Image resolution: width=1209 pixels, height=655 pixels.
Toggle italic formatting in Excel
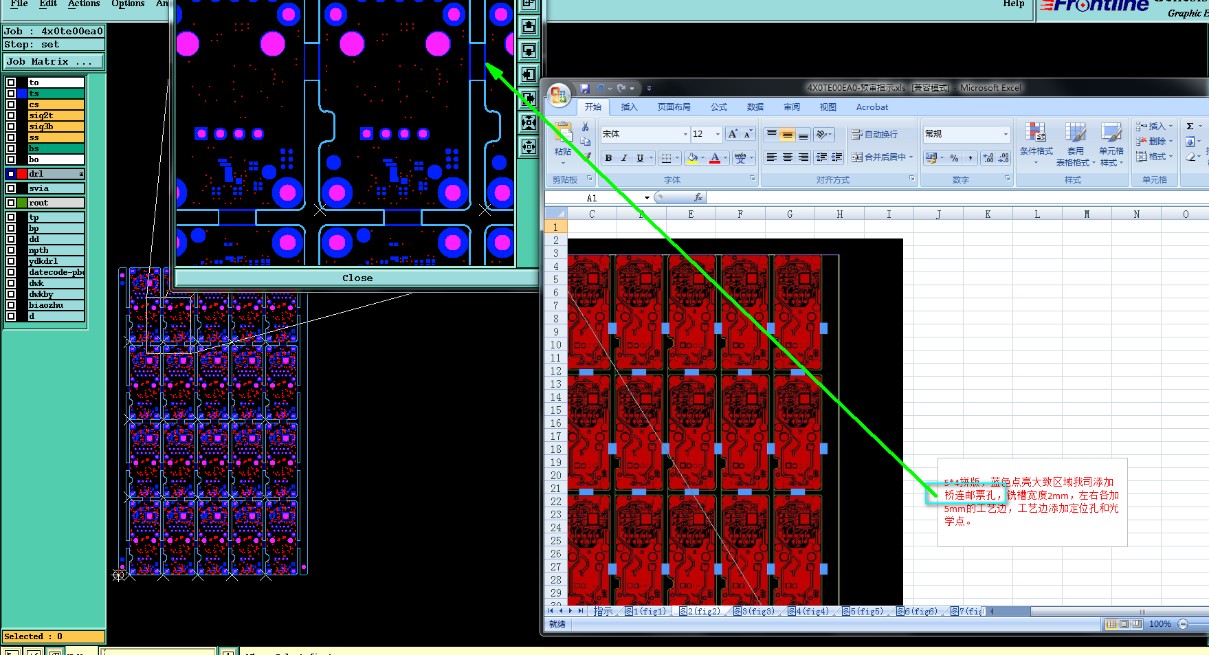(x=624, y=158)
